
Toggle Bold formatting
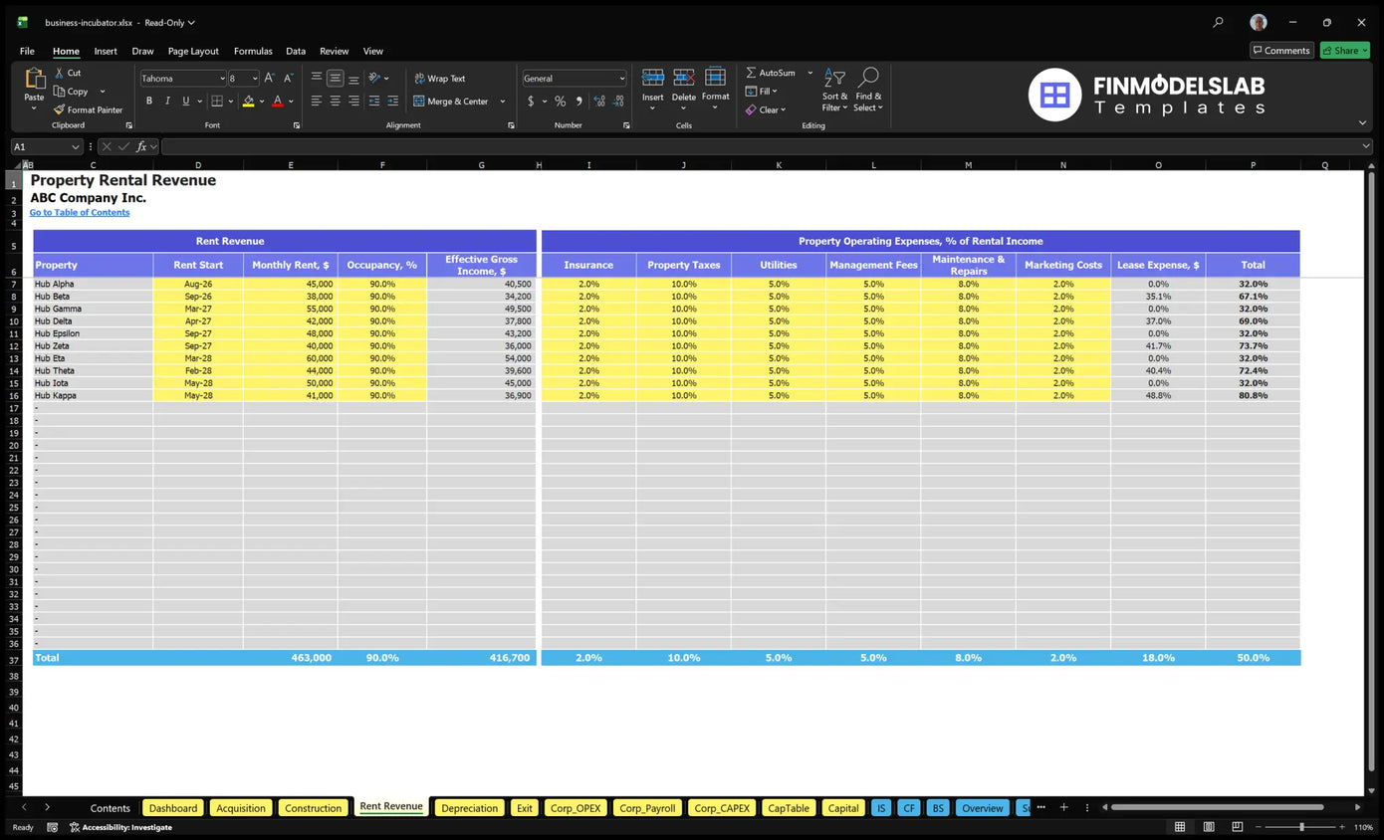click(149, 101)
